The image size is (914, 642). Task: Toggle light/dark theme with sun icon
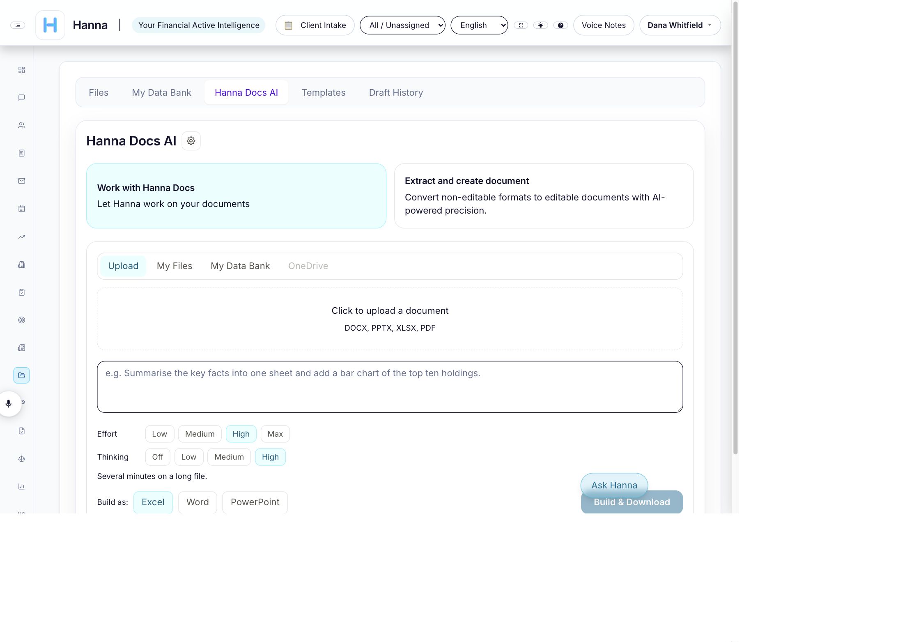[x=541, y=25]
